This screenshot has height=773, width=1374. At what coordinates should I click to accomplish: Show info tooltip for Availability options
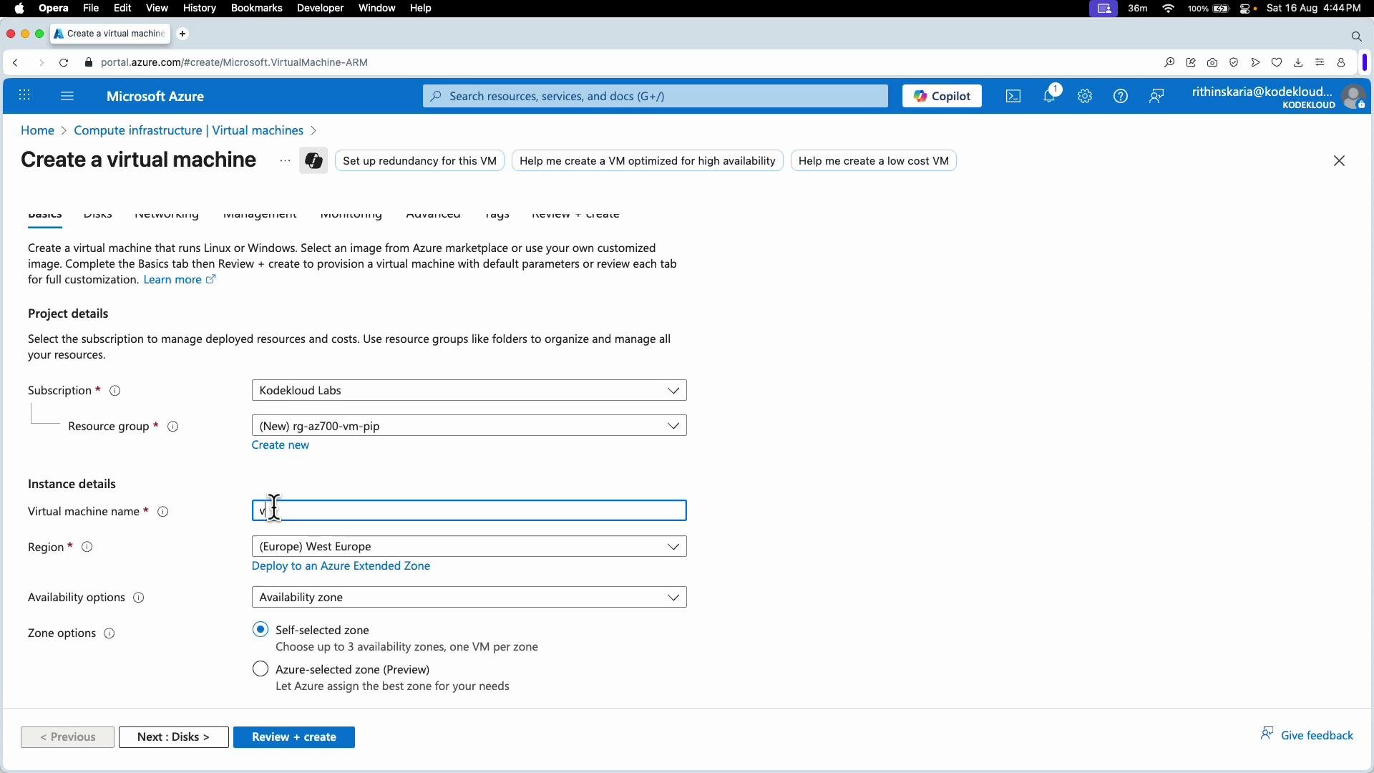pos(139,598)
